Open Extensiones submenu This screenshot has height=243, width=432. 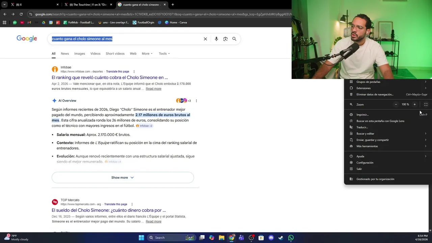pos(388,88)
